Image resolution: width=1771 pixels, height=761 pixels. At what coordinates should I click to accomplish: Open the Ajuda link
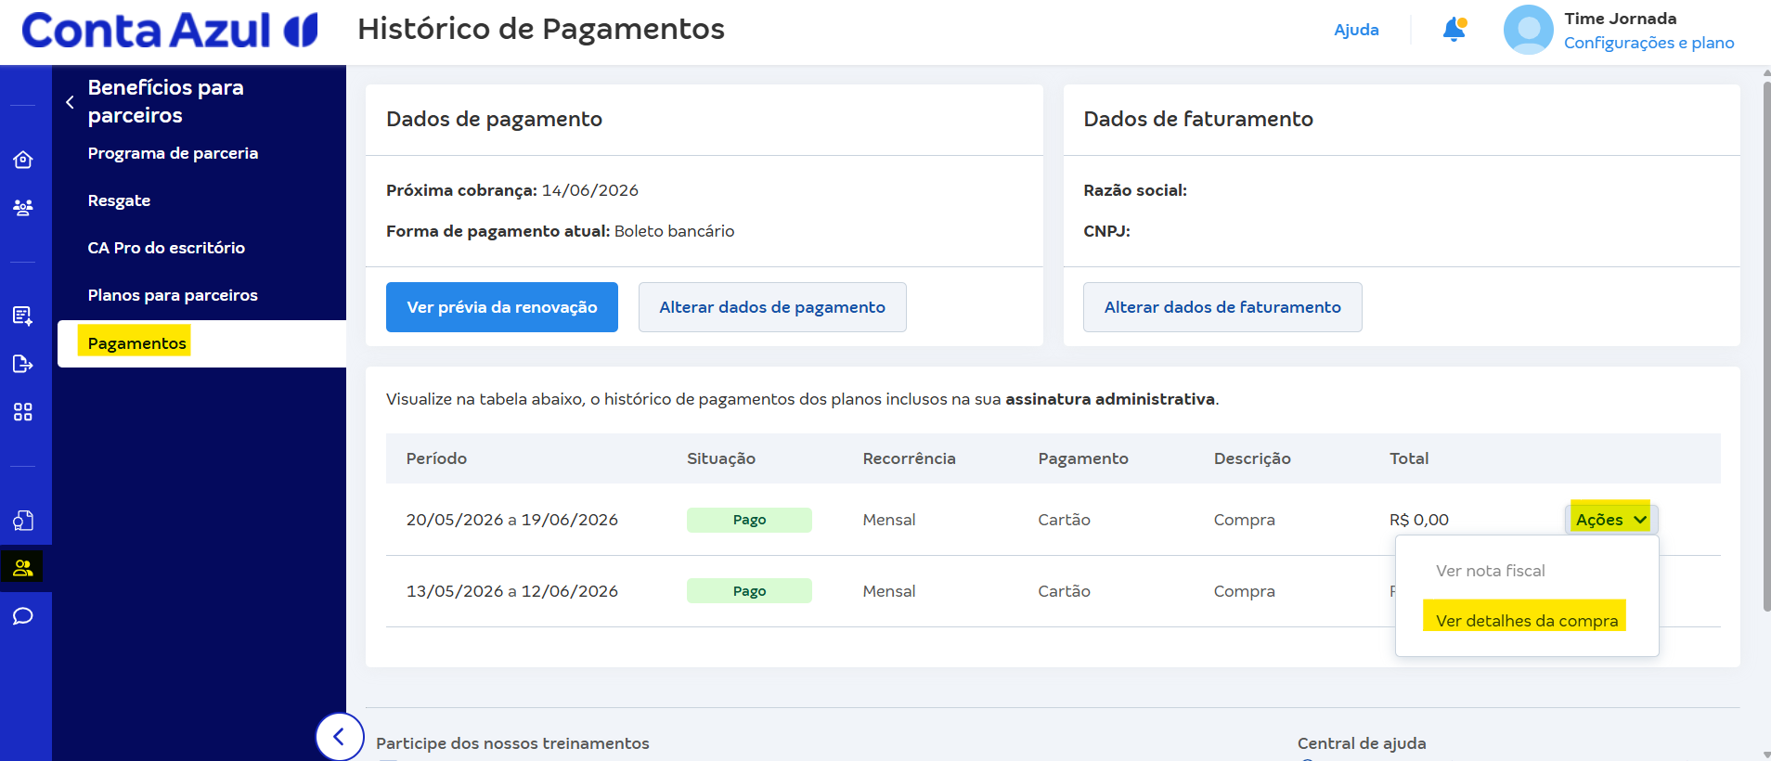1356,30
